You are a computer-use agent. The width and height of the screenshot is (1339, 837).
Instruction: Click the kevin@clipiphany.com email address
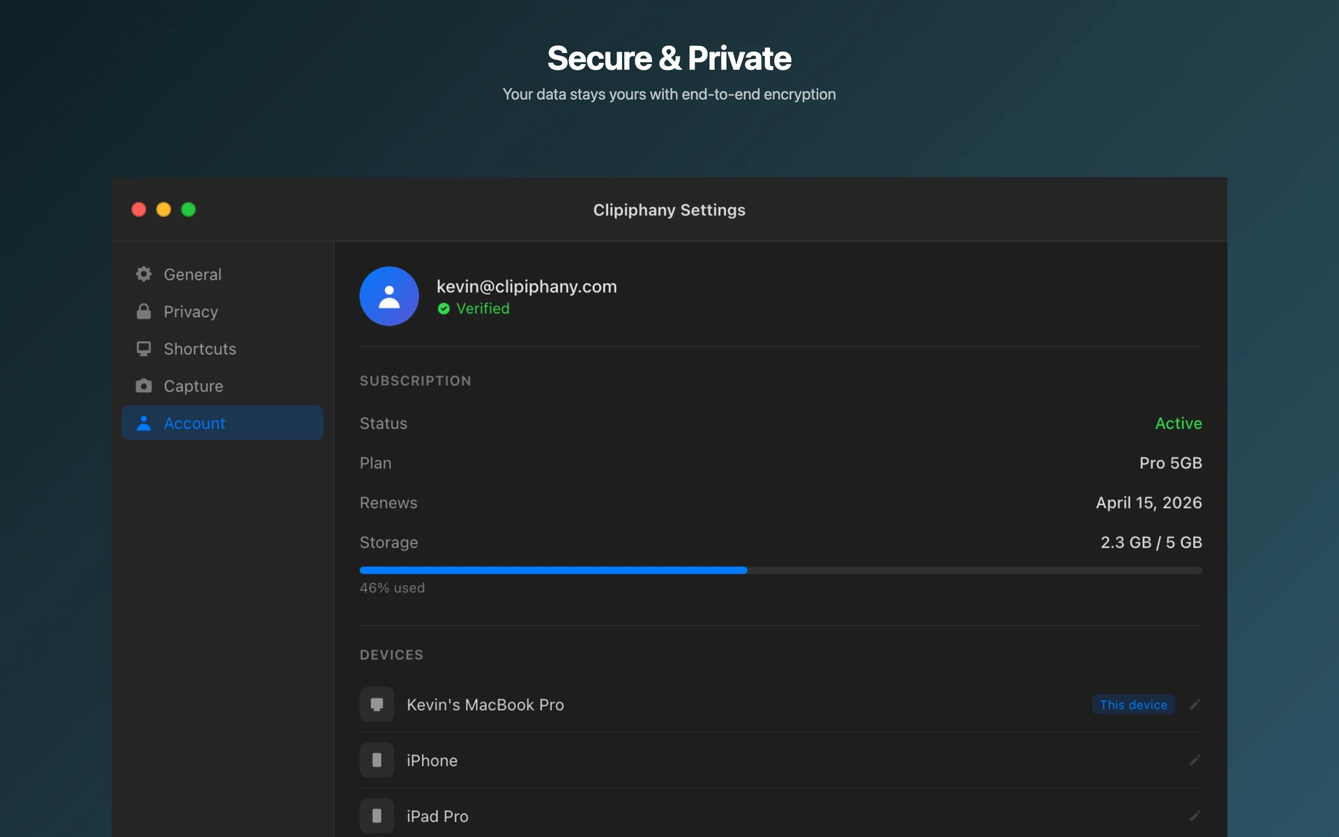(527, 287)
